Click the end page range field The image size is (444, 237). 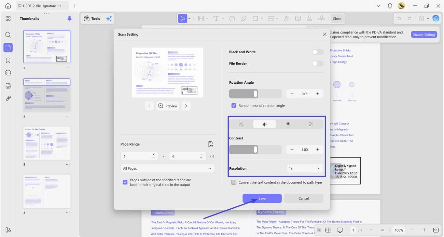point(187,156)
